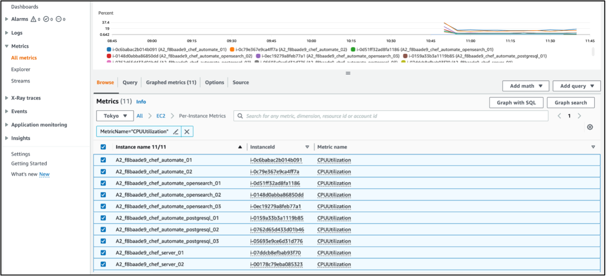Remove the MetricName filter with the X icon
The image size is (607, 278).
[187, 132]
